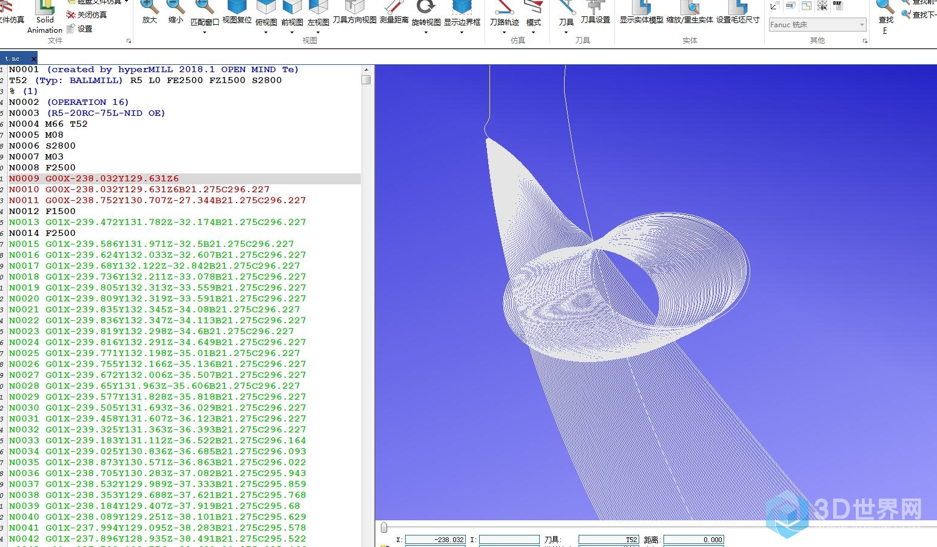Click 缩放/重生实体 zoom/regenerate solid
The image size is (937, 547).
[x=690, y=12]
